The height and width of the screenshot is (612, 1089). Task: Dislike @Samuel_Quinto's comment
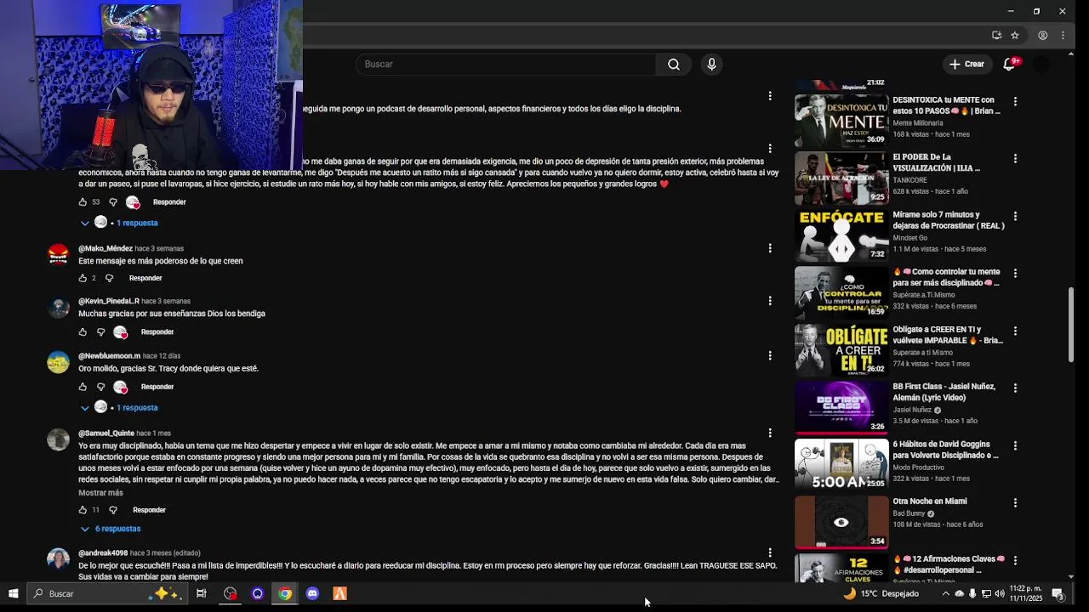coord(112,510)
